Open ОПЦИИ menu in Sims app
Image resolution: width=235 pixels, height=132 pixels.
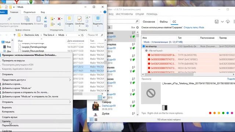coord(140,14)
